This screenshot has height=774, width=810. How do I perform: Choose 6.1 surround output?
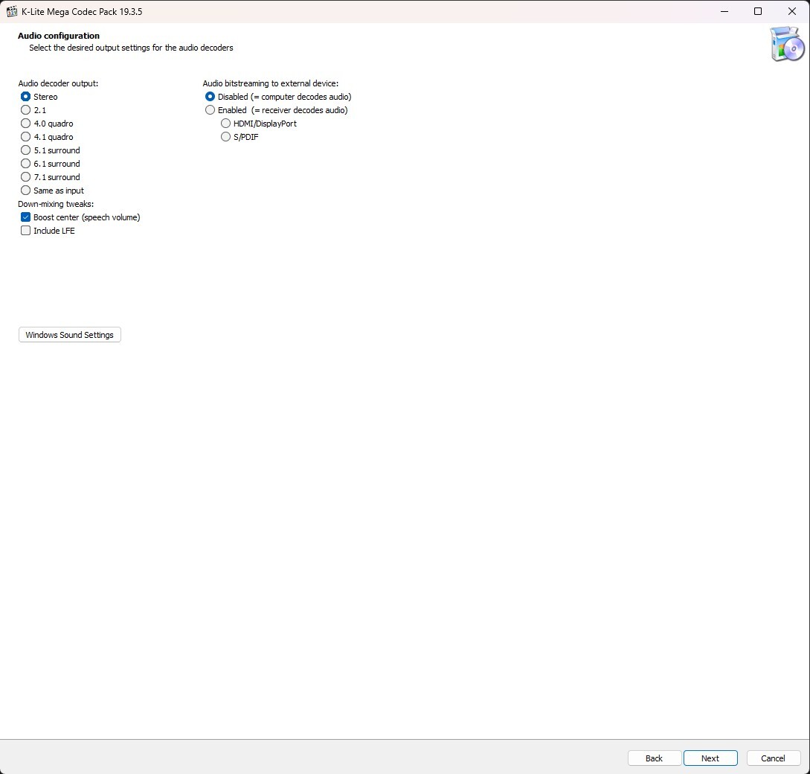[x=26, y=164]
